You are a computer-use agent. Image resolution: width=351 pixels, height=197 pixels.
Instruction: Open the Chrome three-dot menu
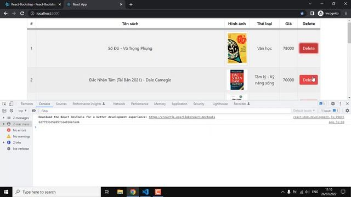(346, 13)
